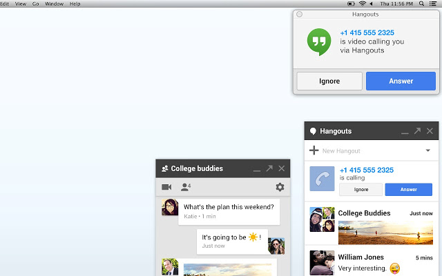Viewport: 442px width, 276px height.
Task: Click the man's avatar beside shared photo
Action: click(170, 267)
